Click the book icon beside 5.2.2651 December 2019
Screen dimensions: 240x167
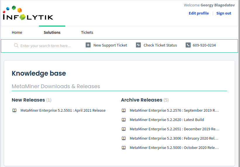pyautogui.click(x=124, y=129)
